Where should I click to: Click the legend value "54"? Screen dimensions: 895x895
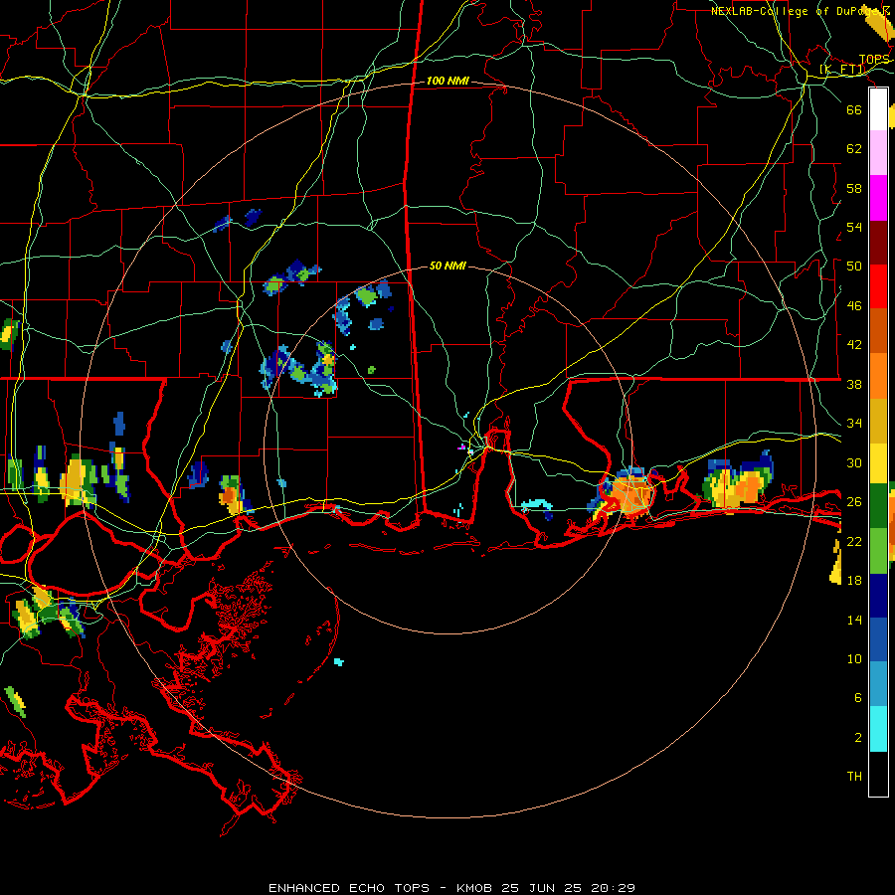tap(854, 227)
